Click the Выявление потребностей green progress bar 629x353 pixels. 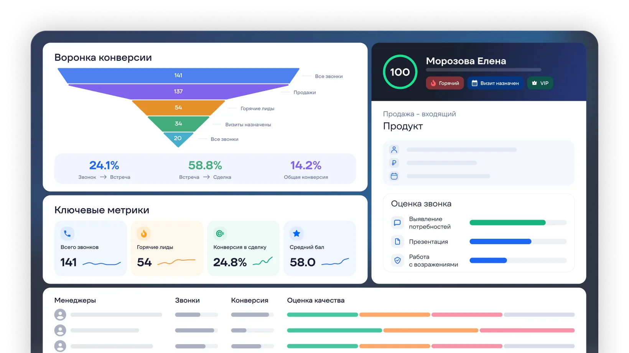pyautogui.click(x=518, y=223)
